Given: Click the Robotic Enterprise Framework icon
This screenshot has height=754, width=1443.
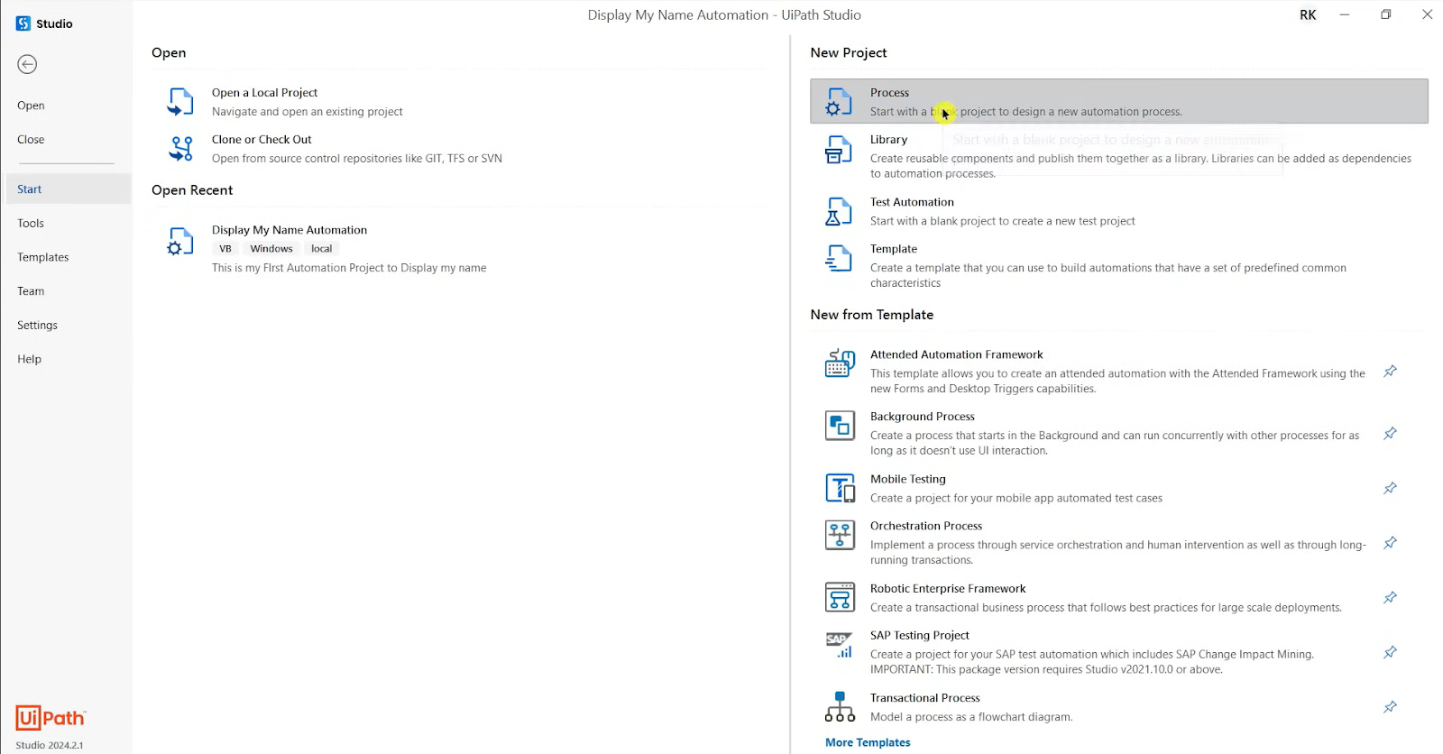Looking at the screenshot, I should click(840, 597).
